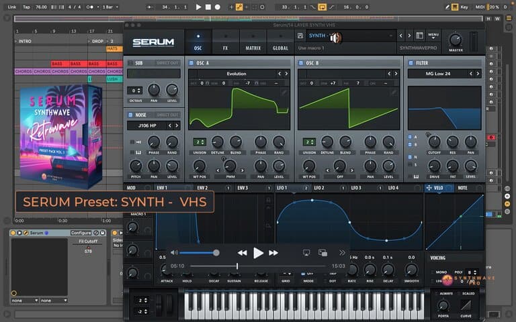Screen dimensions: 516x322
Task: Toggle the OSC A enable switch
Action: click(x=191, y=63)
